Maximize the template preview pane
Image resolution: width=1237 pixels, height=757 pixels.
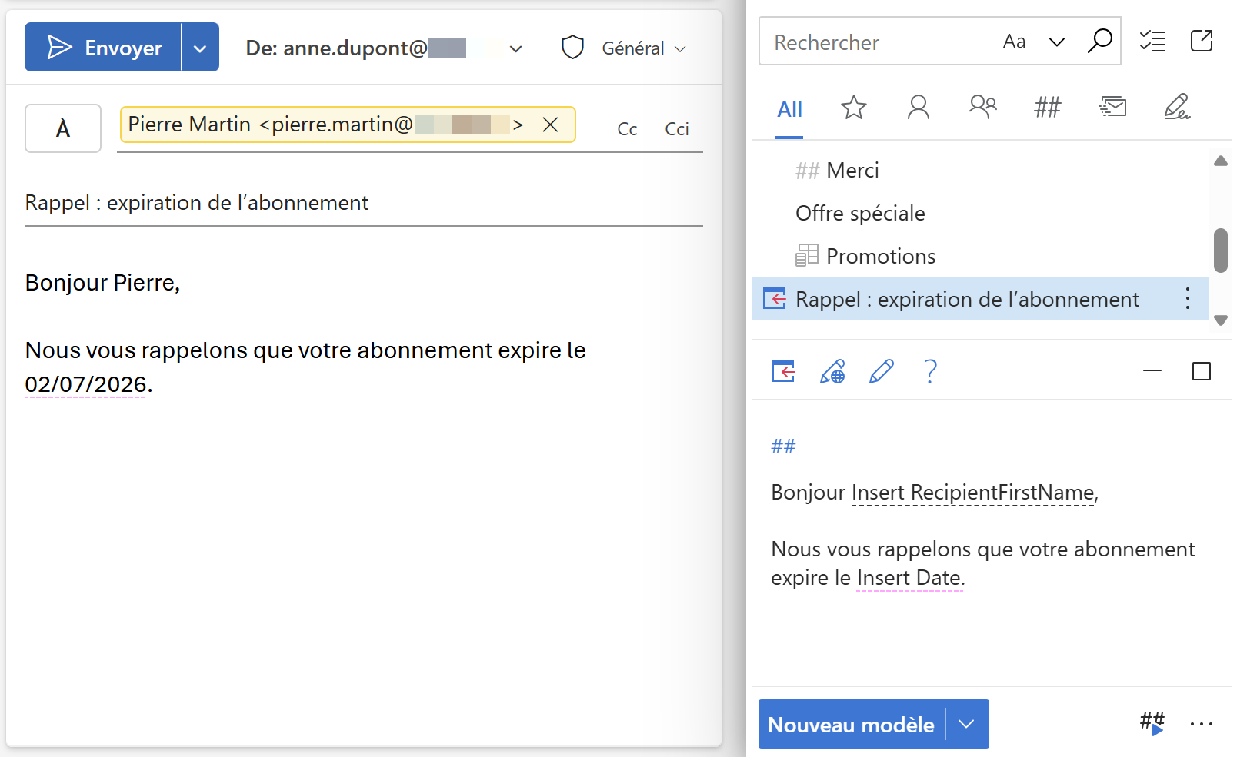1202,371
